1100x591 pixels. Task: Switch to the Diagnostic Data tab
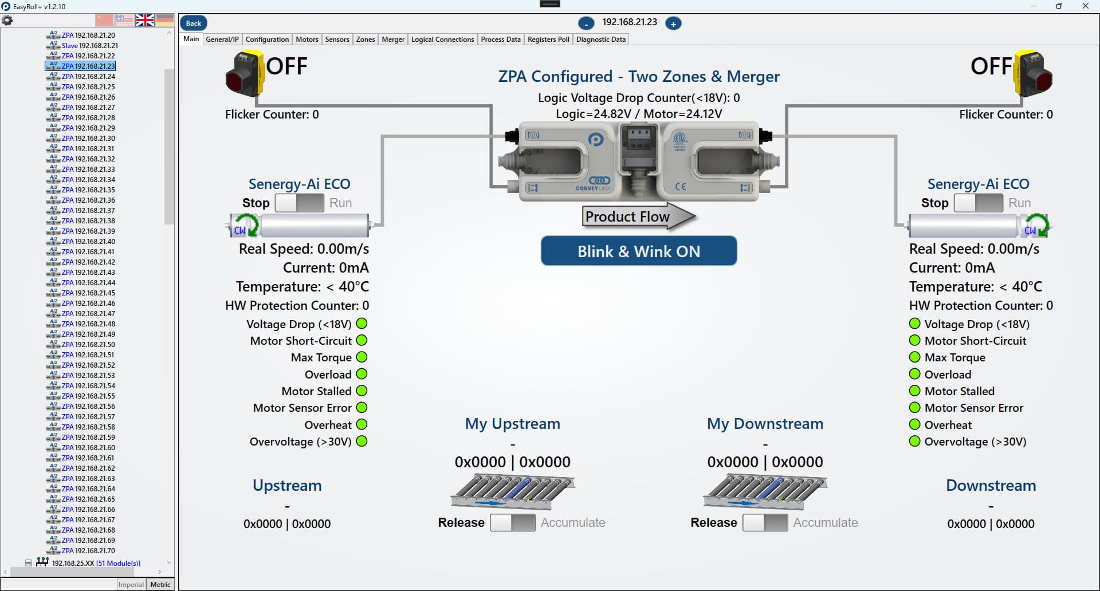click(x=600, y=40)
